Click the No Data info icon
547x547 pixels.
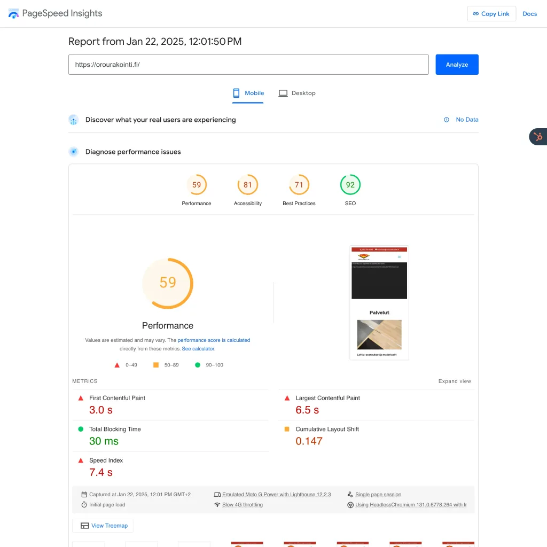pyautogui.click(x=447, y=120)
